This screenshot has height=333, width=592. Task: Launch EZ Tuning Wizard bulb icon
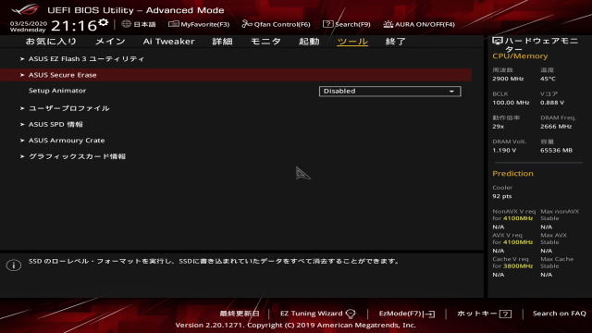tap(351, 314)
